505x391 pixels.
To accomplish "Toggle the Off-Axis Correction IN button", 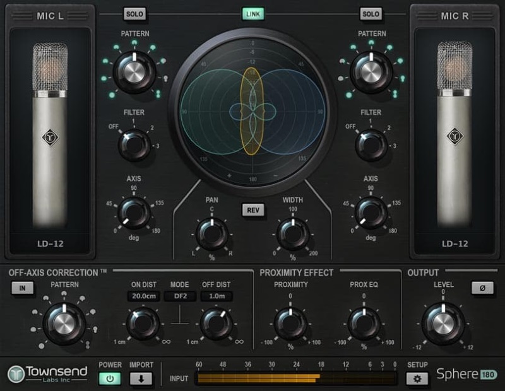I will point(22,288).
